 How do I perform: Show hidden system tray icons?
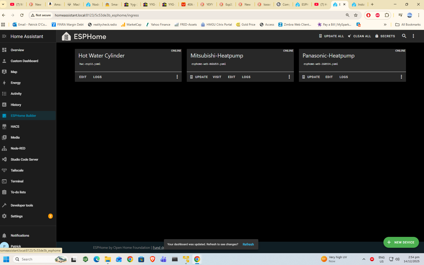(x=364, y=259)
